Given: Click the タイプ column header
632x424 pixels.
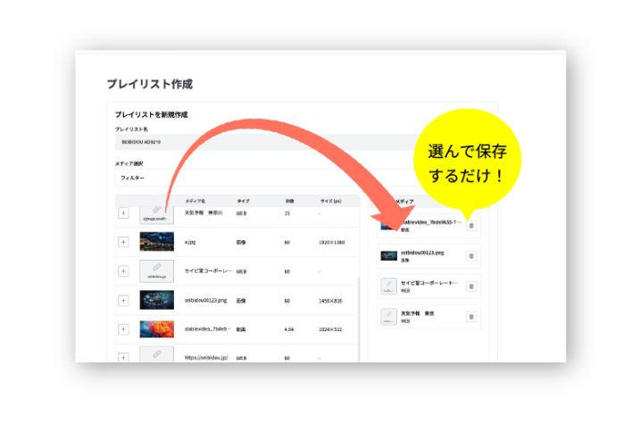Looking at the screenshot, I should coord(243,201).
